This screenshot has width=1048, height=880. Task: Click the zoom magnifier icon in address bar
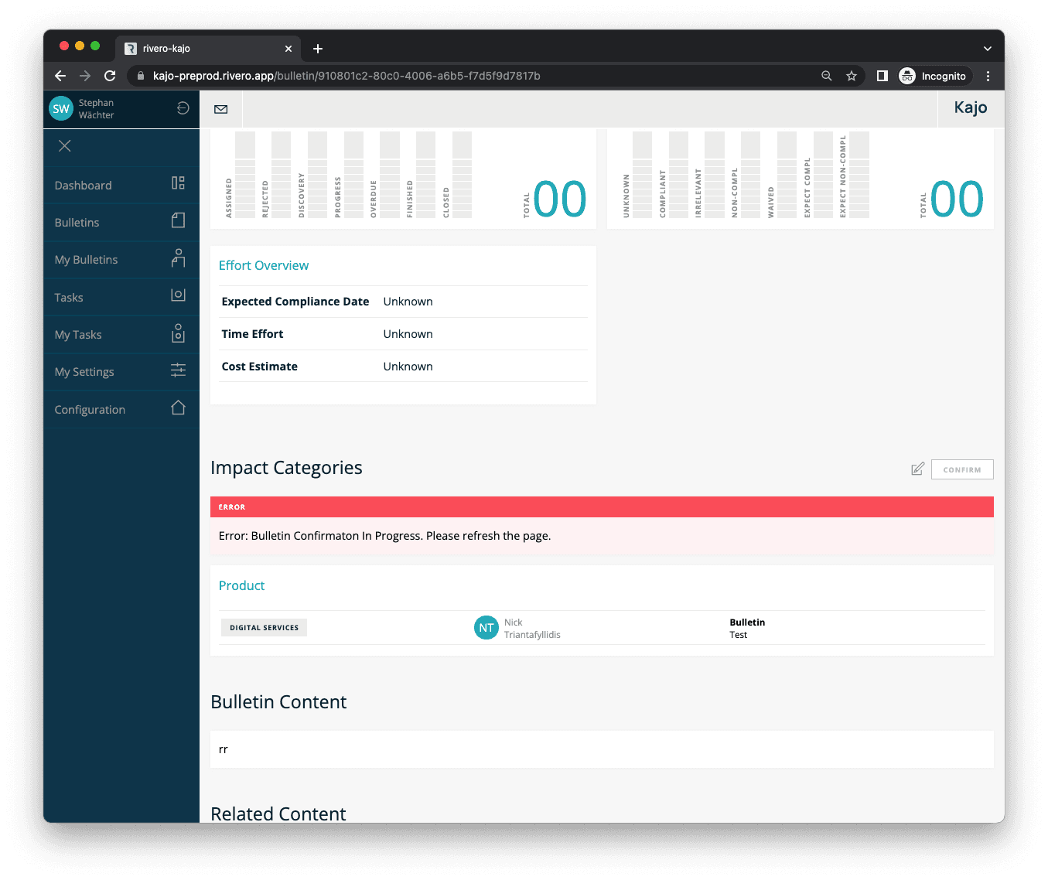pyautogui.click(x=827, y=76)
